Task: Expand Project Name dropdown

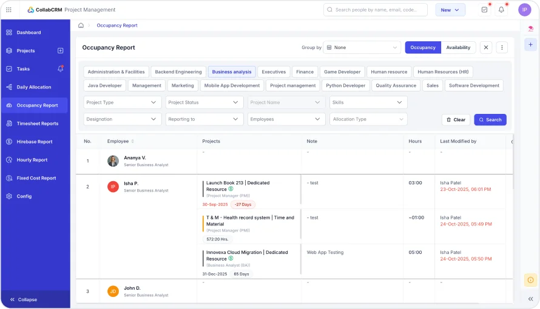Action: (286, 102)
